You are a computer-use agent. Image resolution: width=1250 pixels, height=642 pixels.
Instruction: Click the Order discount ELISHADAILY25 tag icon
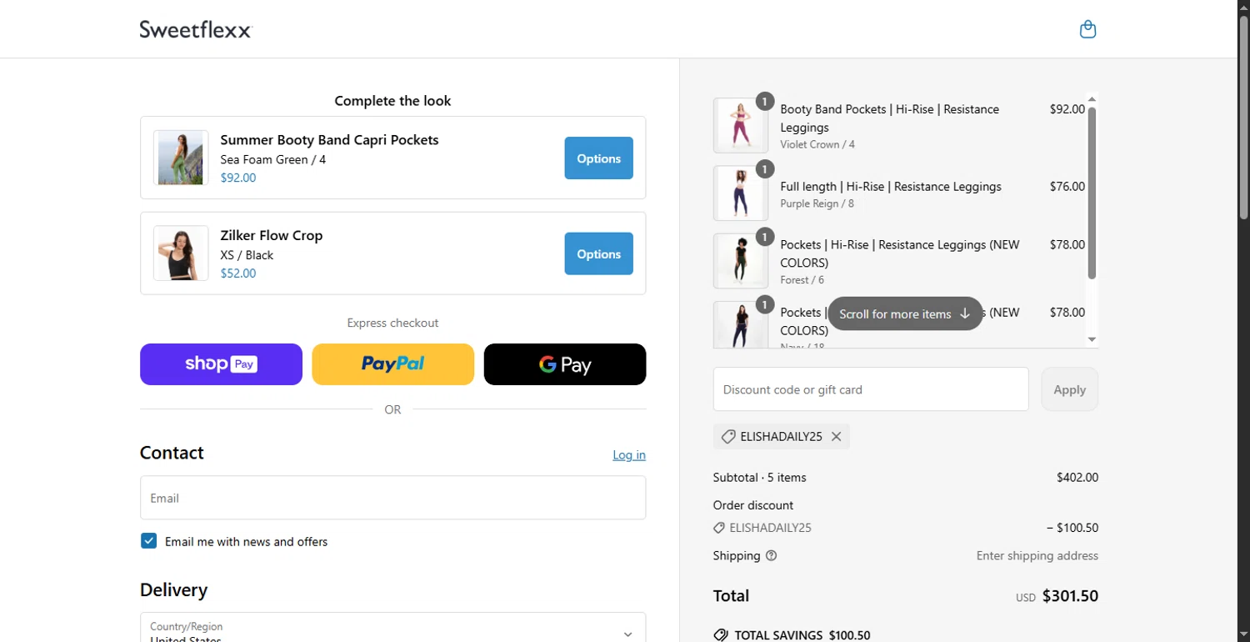click(719, 528)
